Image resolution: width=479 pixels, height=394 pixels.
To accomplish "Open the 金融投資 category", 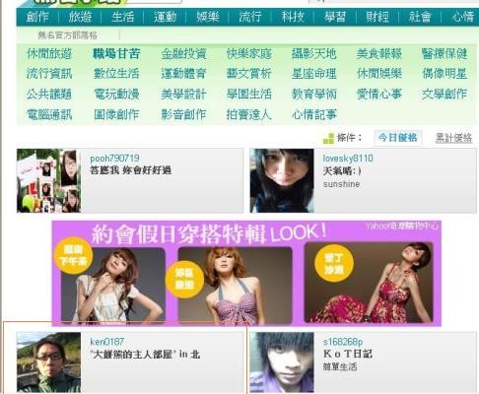I will 183,53.
